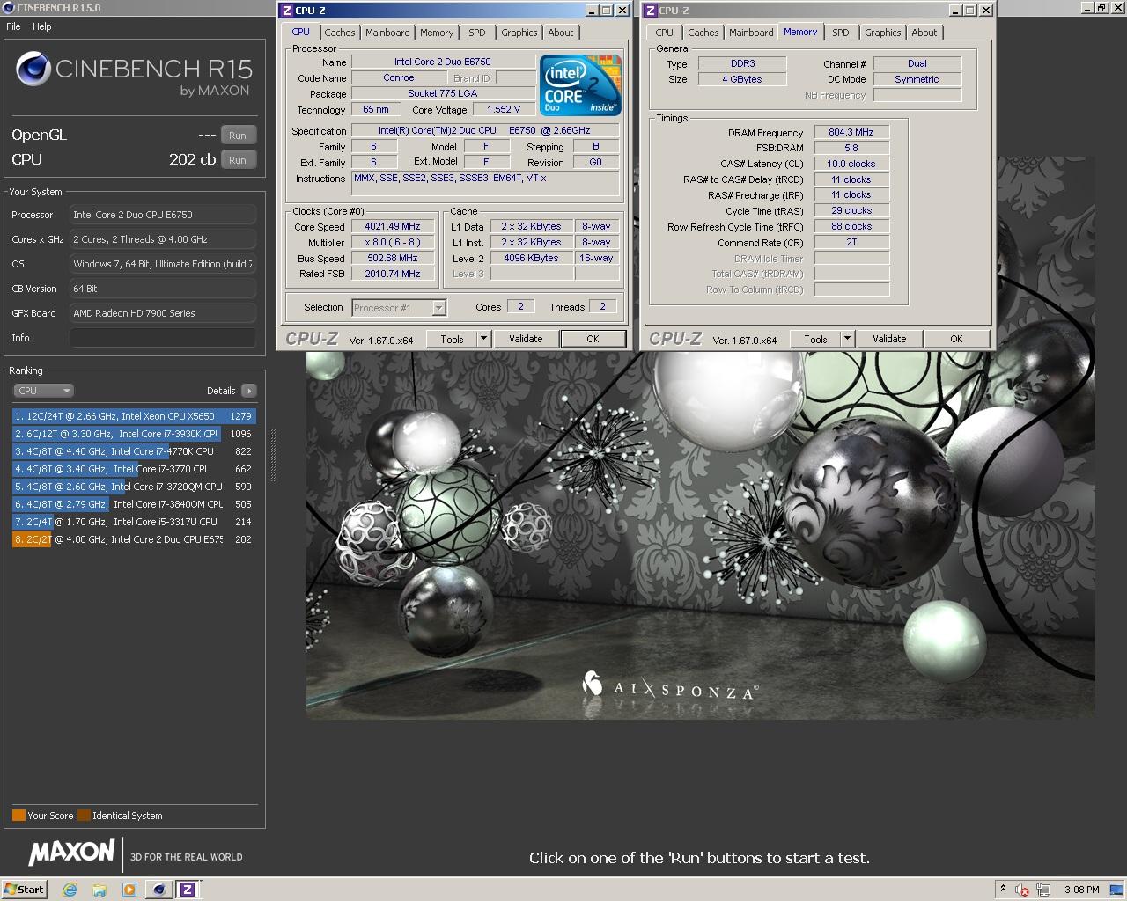
Task: Open the network tray icon
Action: coord(1043,889)
